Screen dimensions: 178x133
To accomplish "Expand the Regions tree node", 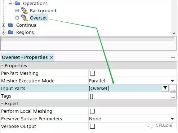I will tap(4, 32).
